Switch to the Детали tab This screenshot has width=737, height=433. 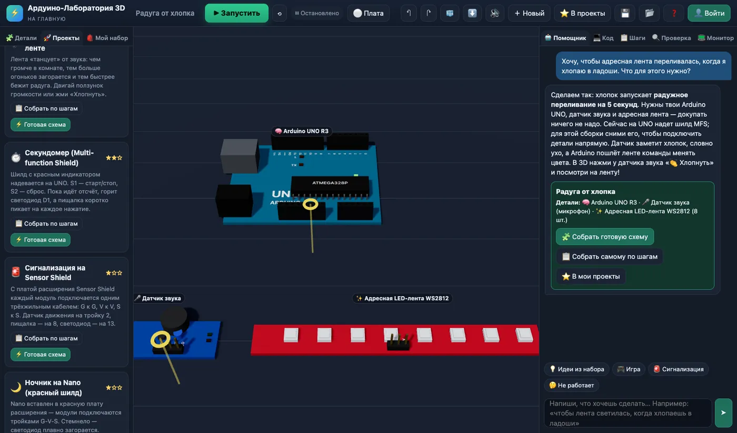click(22, 38)
